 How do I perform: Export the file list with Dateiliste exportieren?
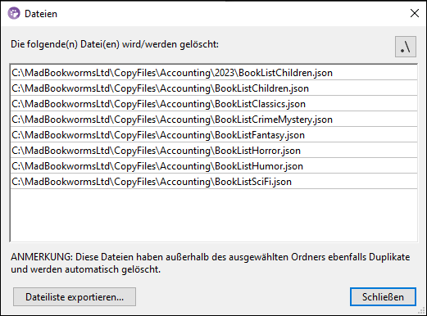[x=75, y=296]
